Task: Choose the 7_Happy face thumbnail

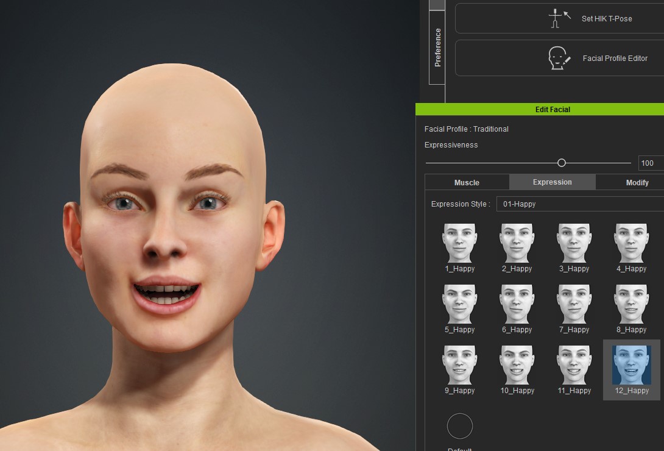Action: pyautogui.click(x=574, y=304)
